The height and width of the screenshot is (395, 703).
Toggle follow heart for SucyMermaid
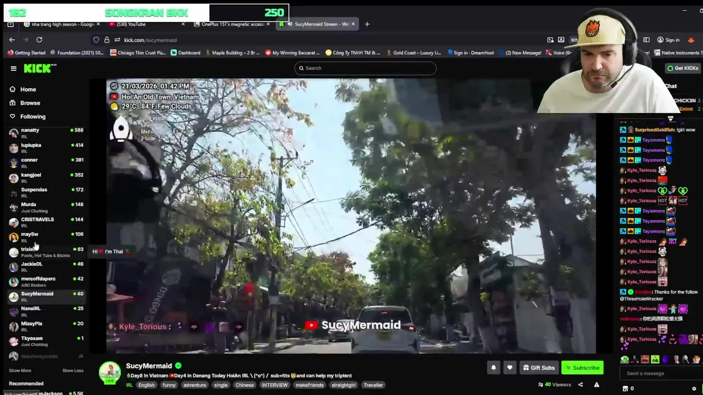pos(510,368)
